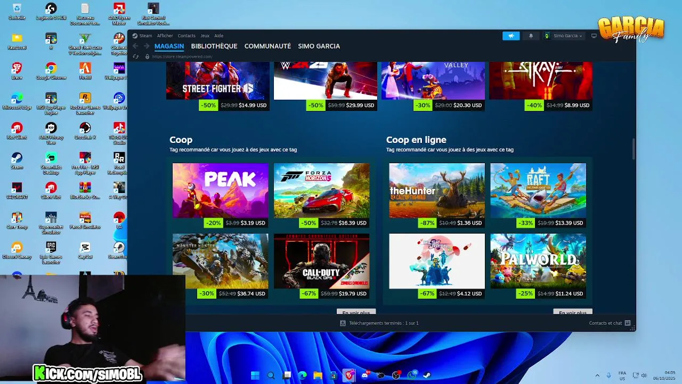This screenshot has width=682, height=384.
Task: Click the Steam icon in the taskbar
Action: tap(427, 375)
